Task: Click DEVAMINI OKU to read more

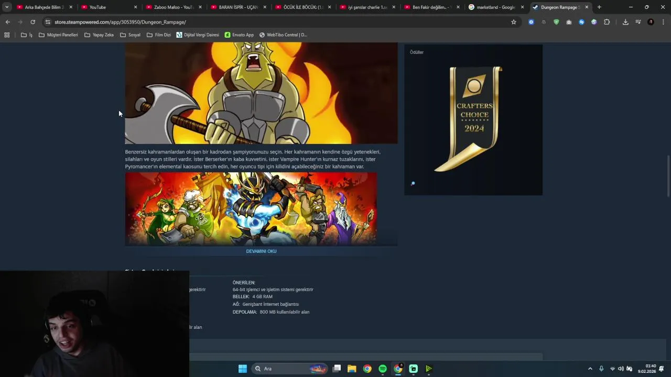Action: (x=261, y=251)
